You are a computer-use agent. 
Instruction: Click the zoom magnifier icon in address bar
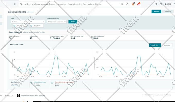coord(122,4)
